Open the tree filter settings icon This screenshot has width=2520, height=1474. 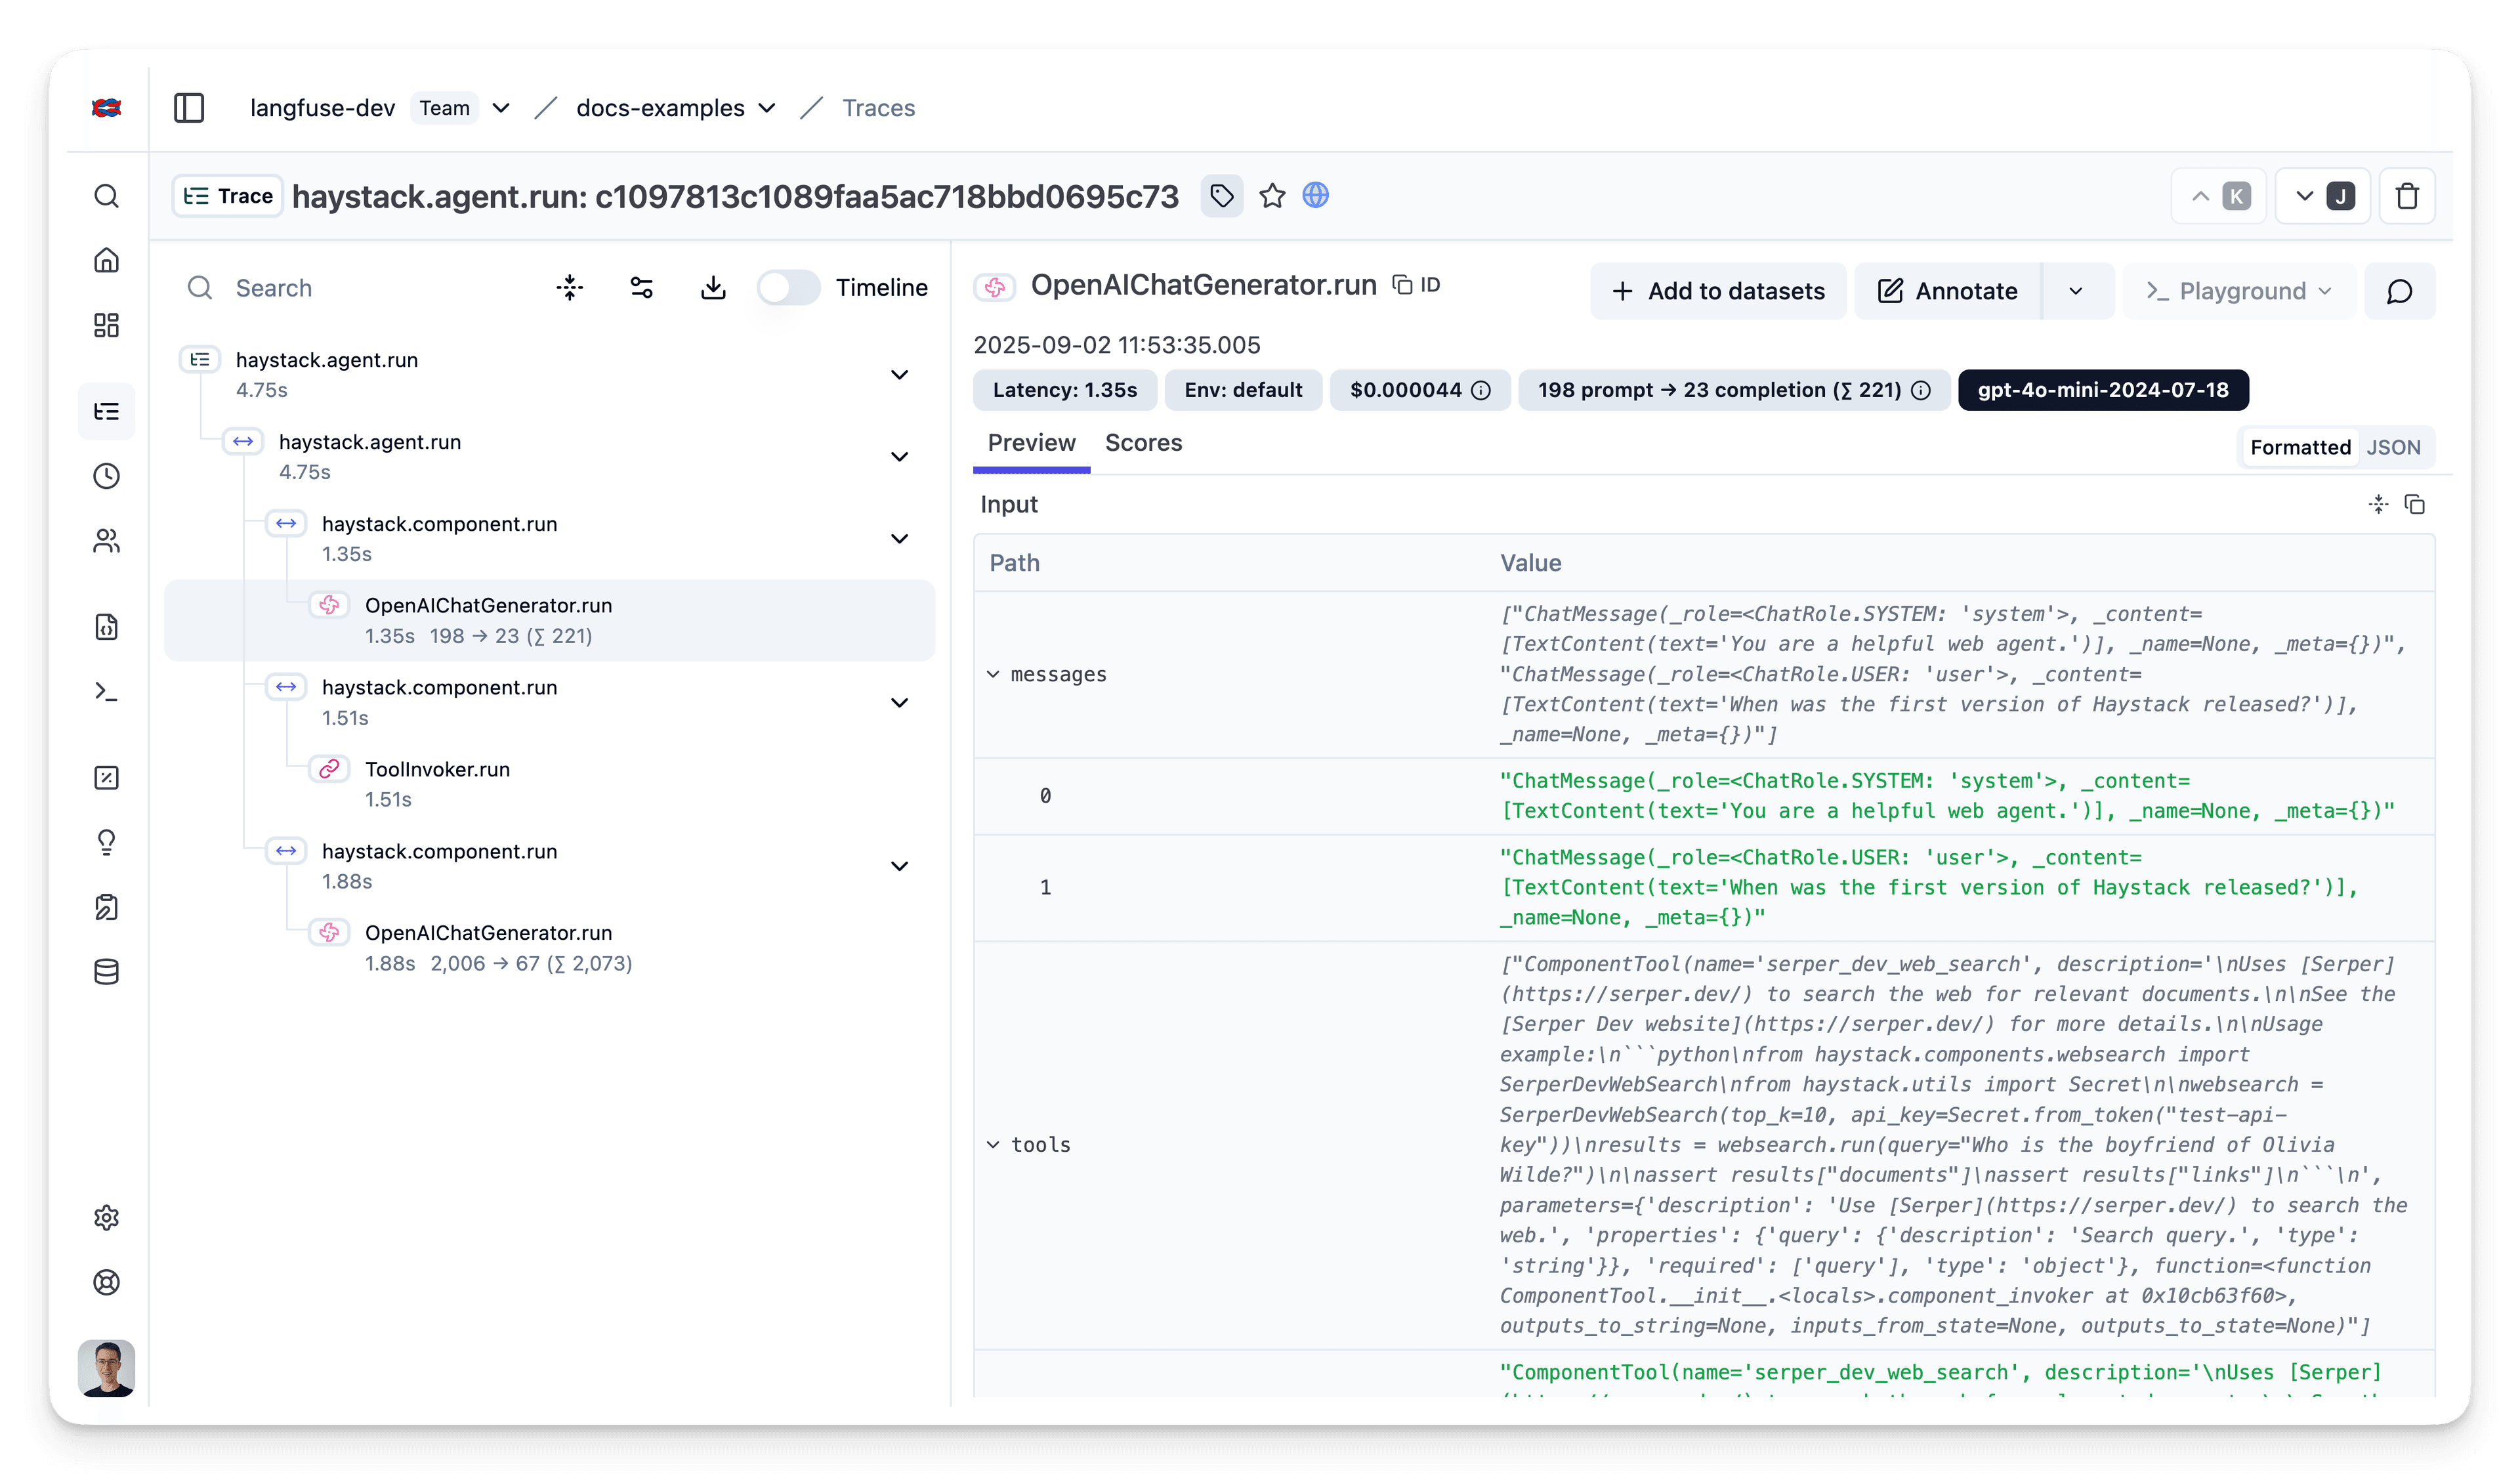[x=641, y=288]
